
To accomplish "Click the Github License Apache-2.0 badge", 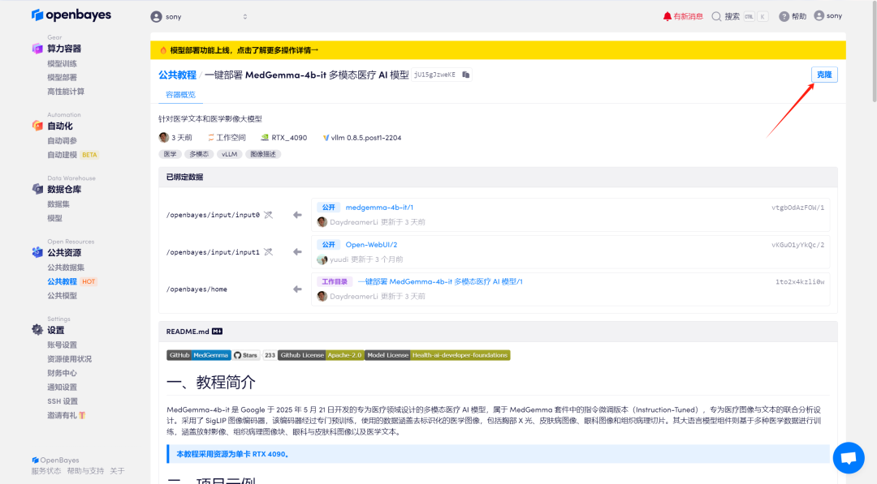I will (x=321, y=355).
